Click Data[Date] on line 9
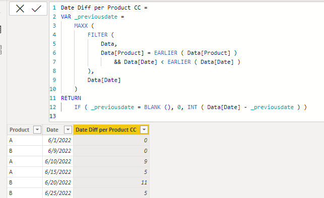The image size is (324, 198). point(104,80)
